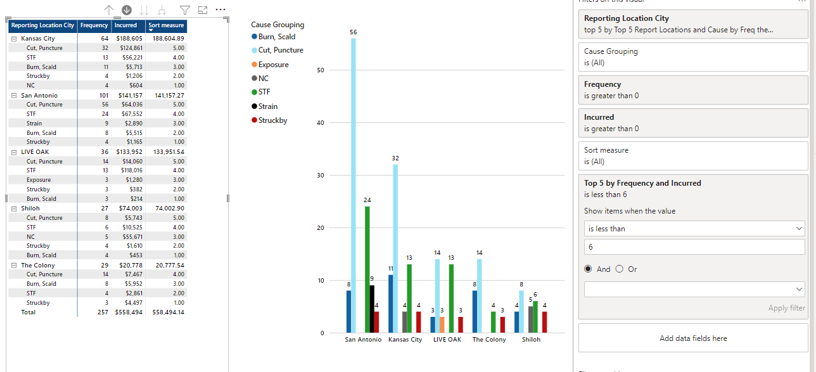The image size is (816, 372).
Task: Select Kansas City Cut, Puncture bar labeled 32
Action: 395,248
